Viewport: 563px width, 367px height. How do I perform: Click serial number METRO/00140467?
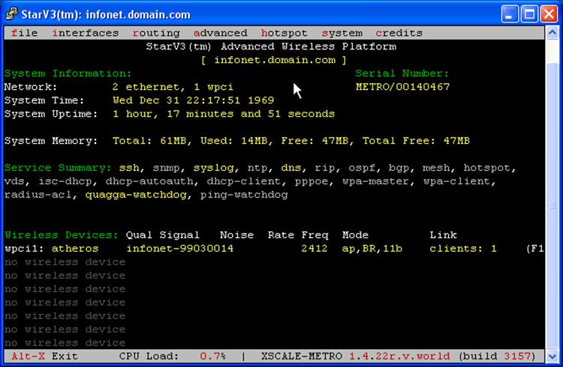coord(402,87)
